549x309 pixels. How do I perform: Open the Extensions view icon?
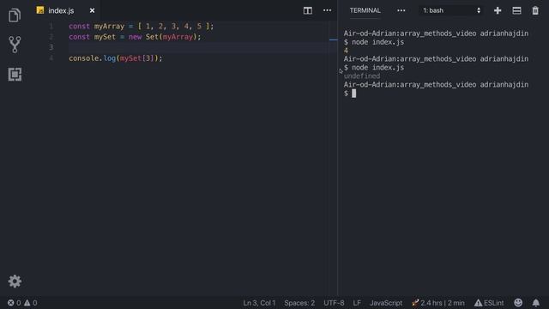click(x=15, y=75)
